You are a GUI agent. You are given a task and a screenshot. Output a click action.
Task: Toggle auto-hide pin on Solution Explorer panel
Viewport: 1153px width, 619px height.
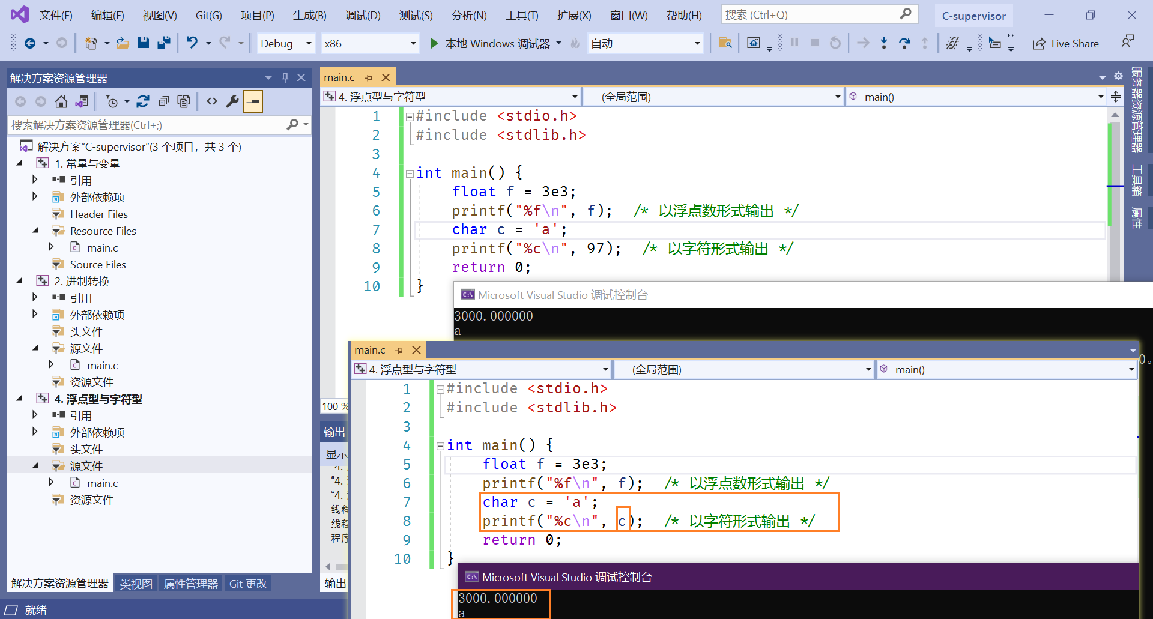pyautogui.click(x=285, y=77)
